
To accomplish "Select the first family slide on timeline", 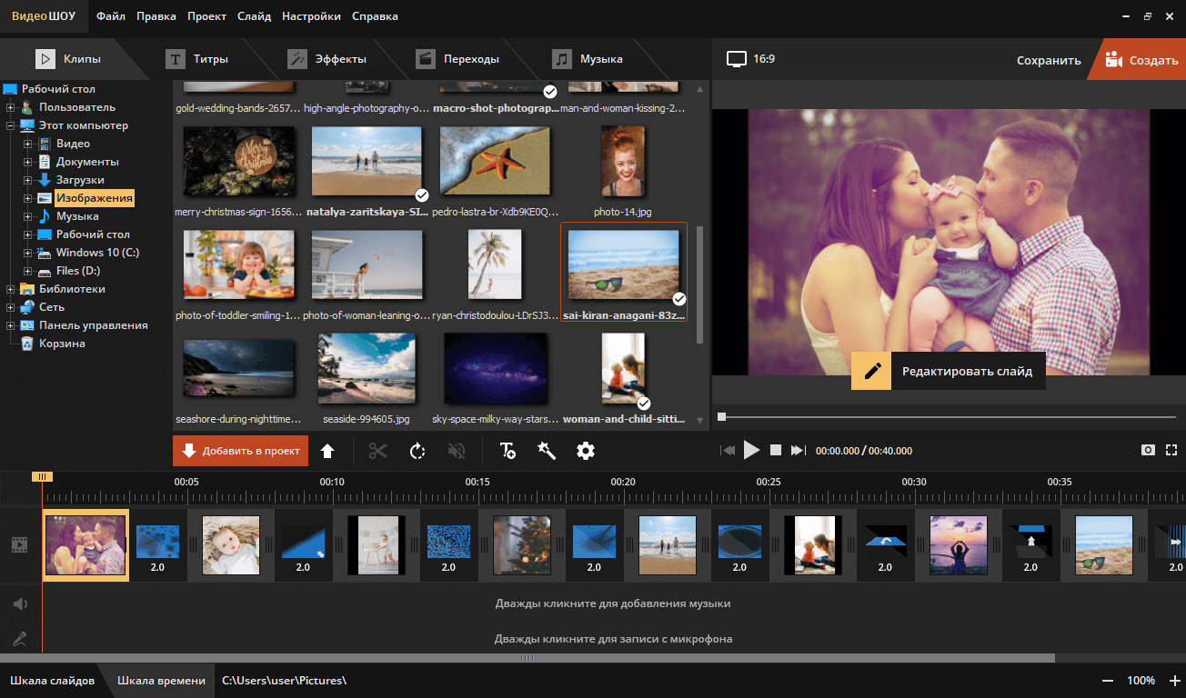I will (x=85, y=544).
